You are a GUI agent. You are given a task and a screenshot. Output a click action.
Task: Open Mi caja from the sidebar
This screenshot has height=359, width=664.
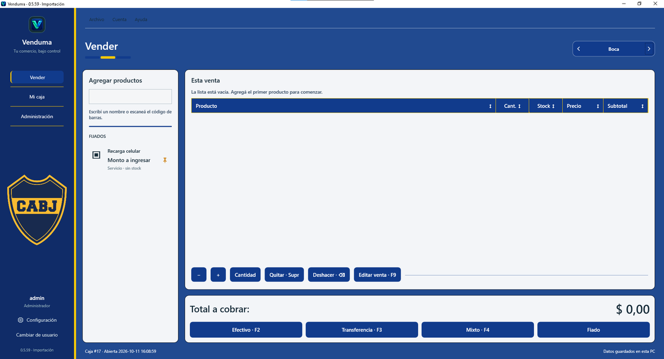click(37, 97)
